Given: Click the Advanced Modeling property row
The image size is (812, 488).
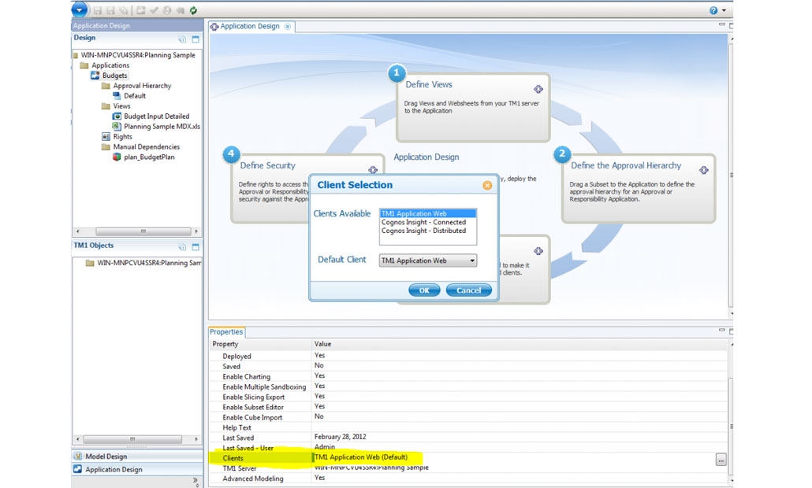Looking at the screenshot, I should click(x=468, y=479).
